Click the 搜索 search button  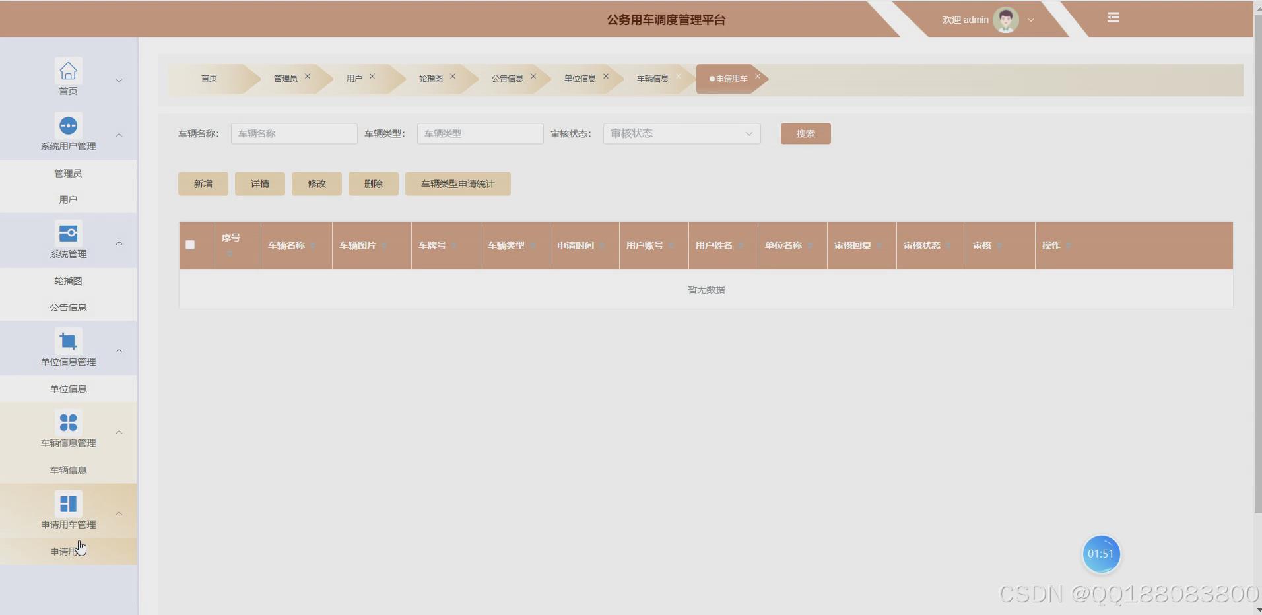[805, 133]
